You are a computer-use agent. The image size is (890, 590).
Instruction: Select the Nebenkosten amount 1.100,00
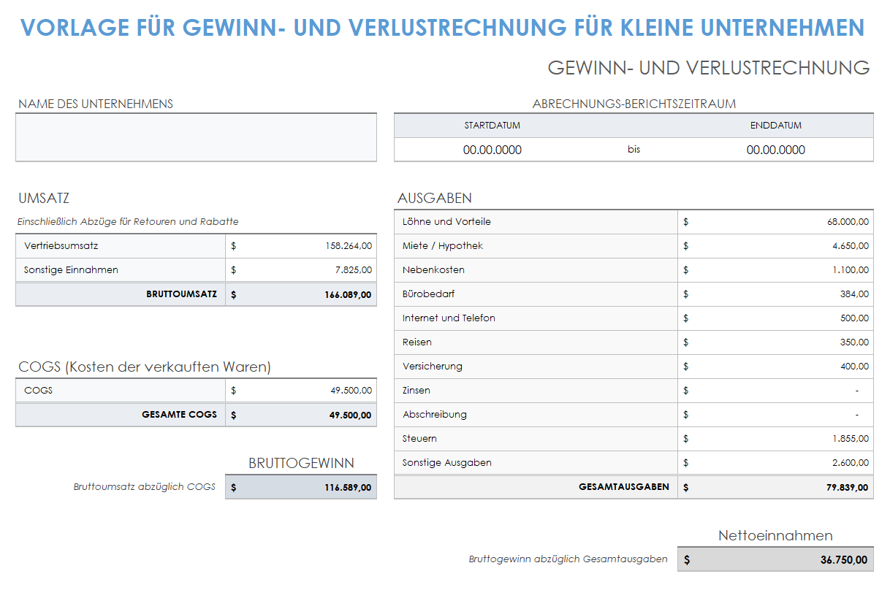pos(776,269)
